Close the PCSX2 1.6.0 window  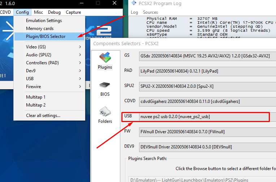pos(115,3)
